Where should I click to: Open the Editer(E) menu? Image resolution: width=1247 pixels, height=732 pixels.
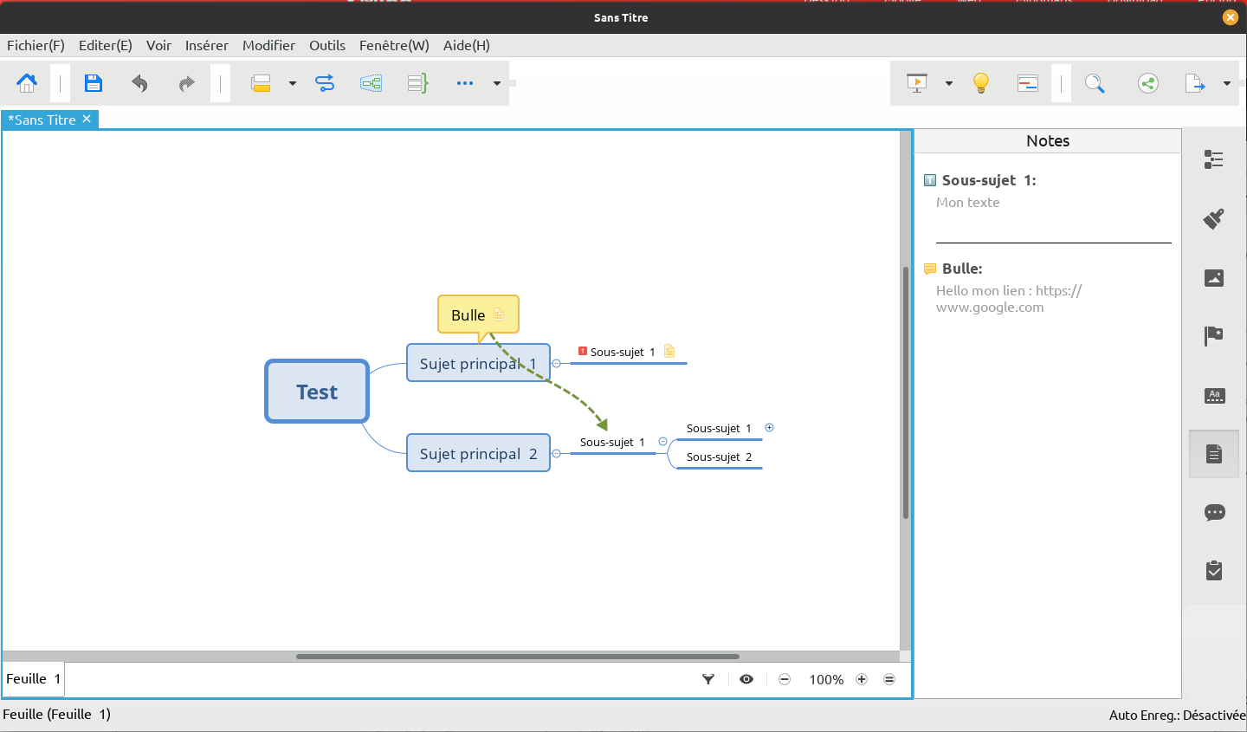(106, 45)
